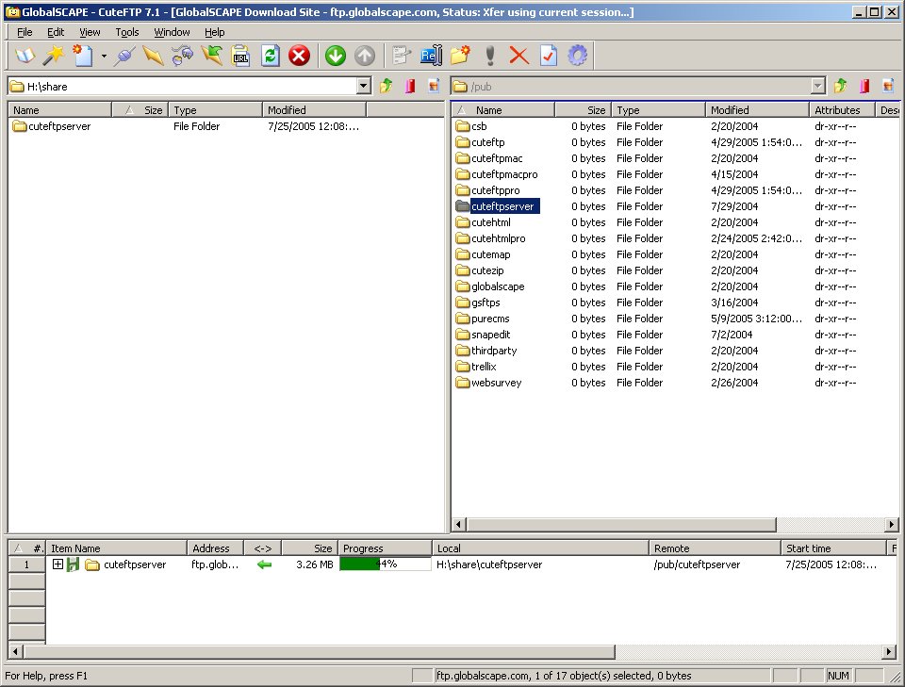The image size is (905, 687).
Task: Go up one folder in local pane
Action: [386, 87]
